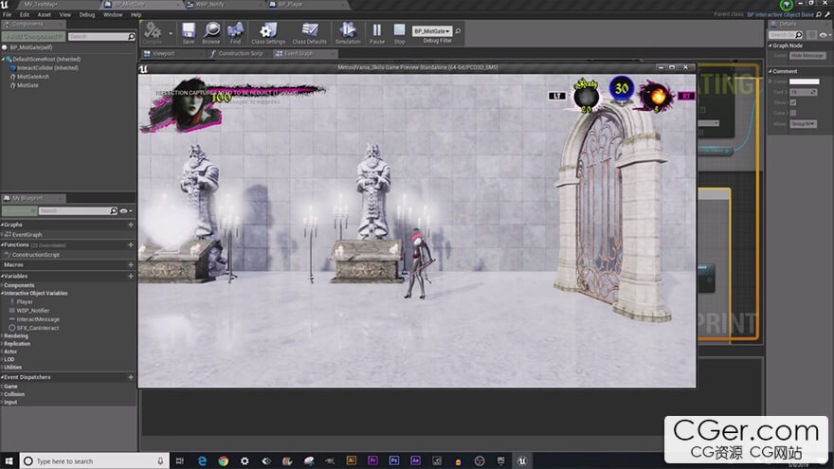Open My Blueprint view options eye
The height and width of the screenshot is (469, 834).
click(126, 211)
